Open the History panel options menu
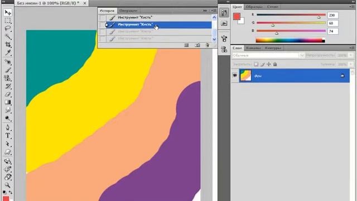The width and height of the screenshot is (357, 201). tap(214, 11)
